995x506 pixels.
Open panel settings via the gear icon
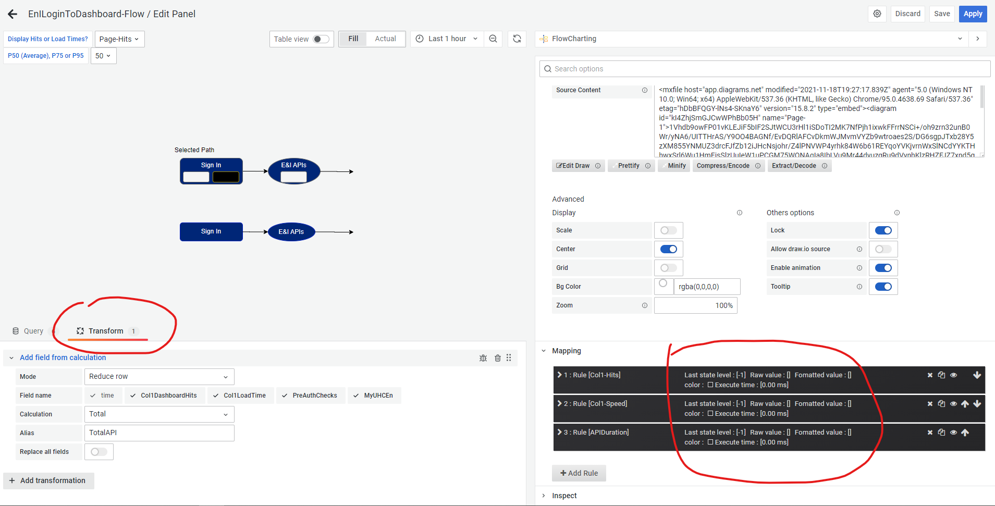pos(877,14)
